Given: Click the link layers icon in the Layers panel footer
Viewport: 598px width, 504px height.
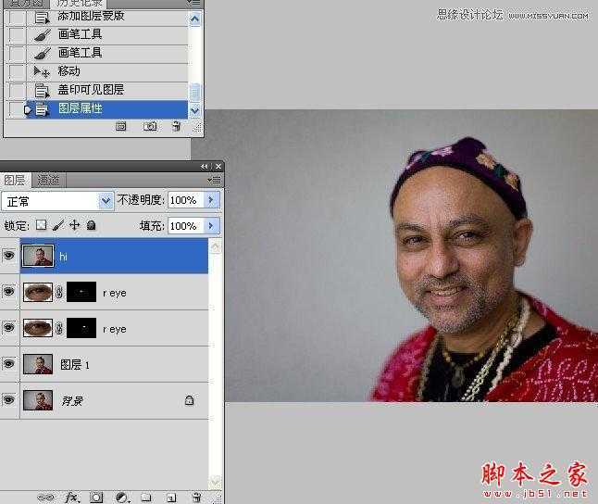Looking at the screenshot, I should (45, 498).
